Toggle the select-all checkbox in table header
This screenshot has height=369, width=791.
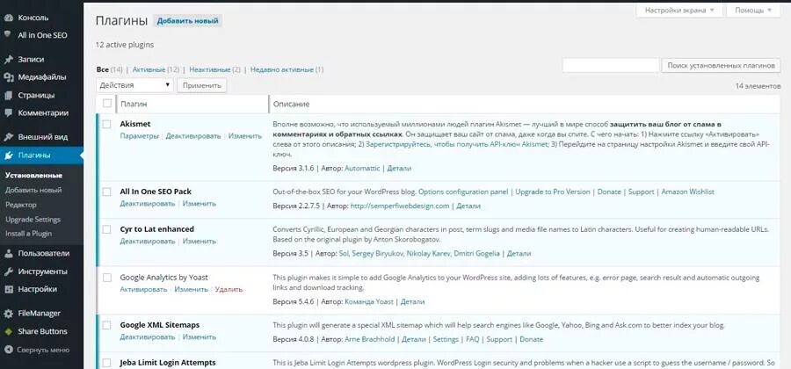[x=107, y=104]
